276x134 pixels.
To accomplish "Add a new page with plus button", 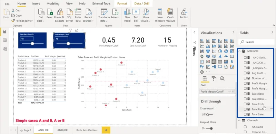I will [106, 130].
